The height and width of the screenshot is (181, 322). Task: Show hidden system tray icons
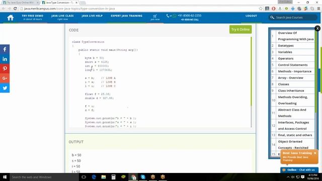(x=288, y=177)
